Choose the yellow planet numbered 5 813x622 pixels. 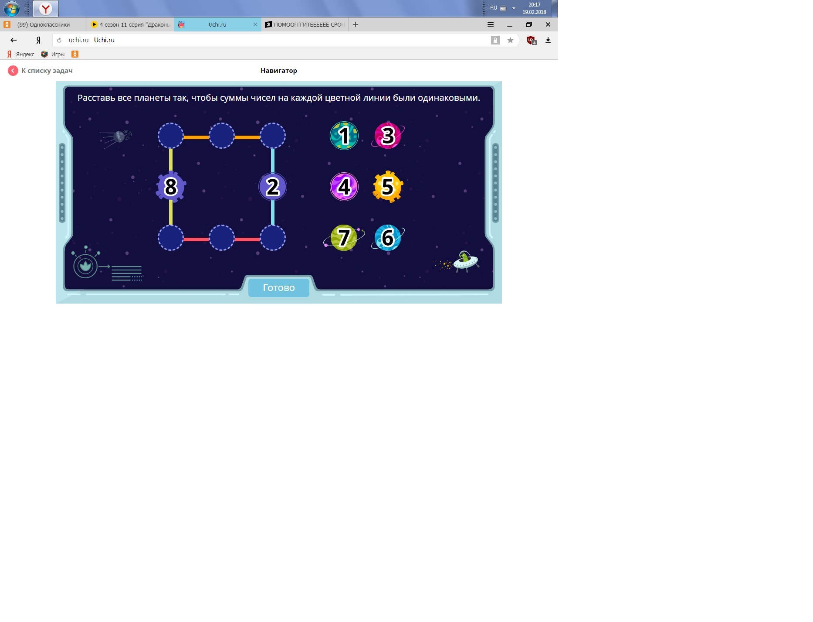tap(387, 187)
